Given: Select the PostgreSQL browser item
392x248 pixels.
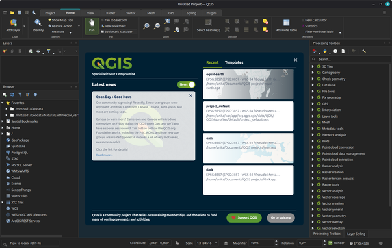Looking at the screenshot, I should pyautogui.click(x=20, y=153).
